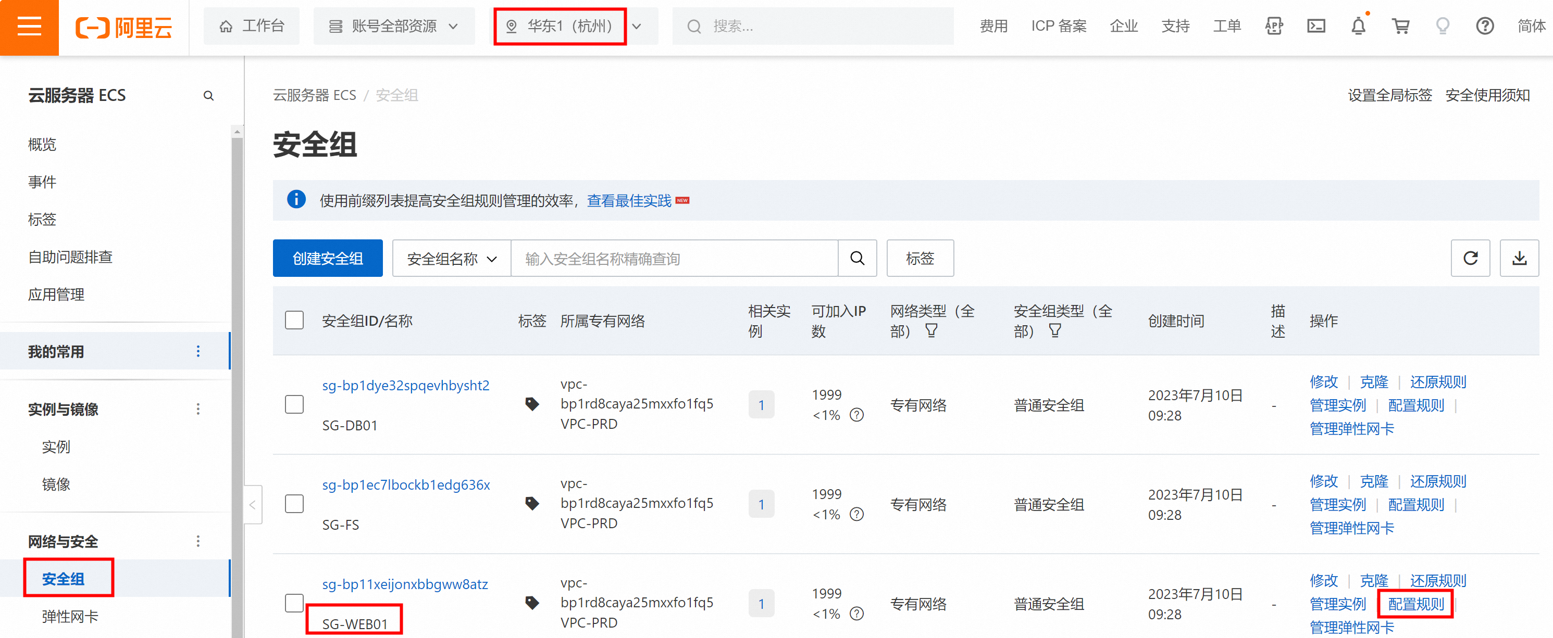The width and height of the screenshot is (1553, 638).
Task: Open the API tool icon in top bar
Action: (x=1274, y=26)
